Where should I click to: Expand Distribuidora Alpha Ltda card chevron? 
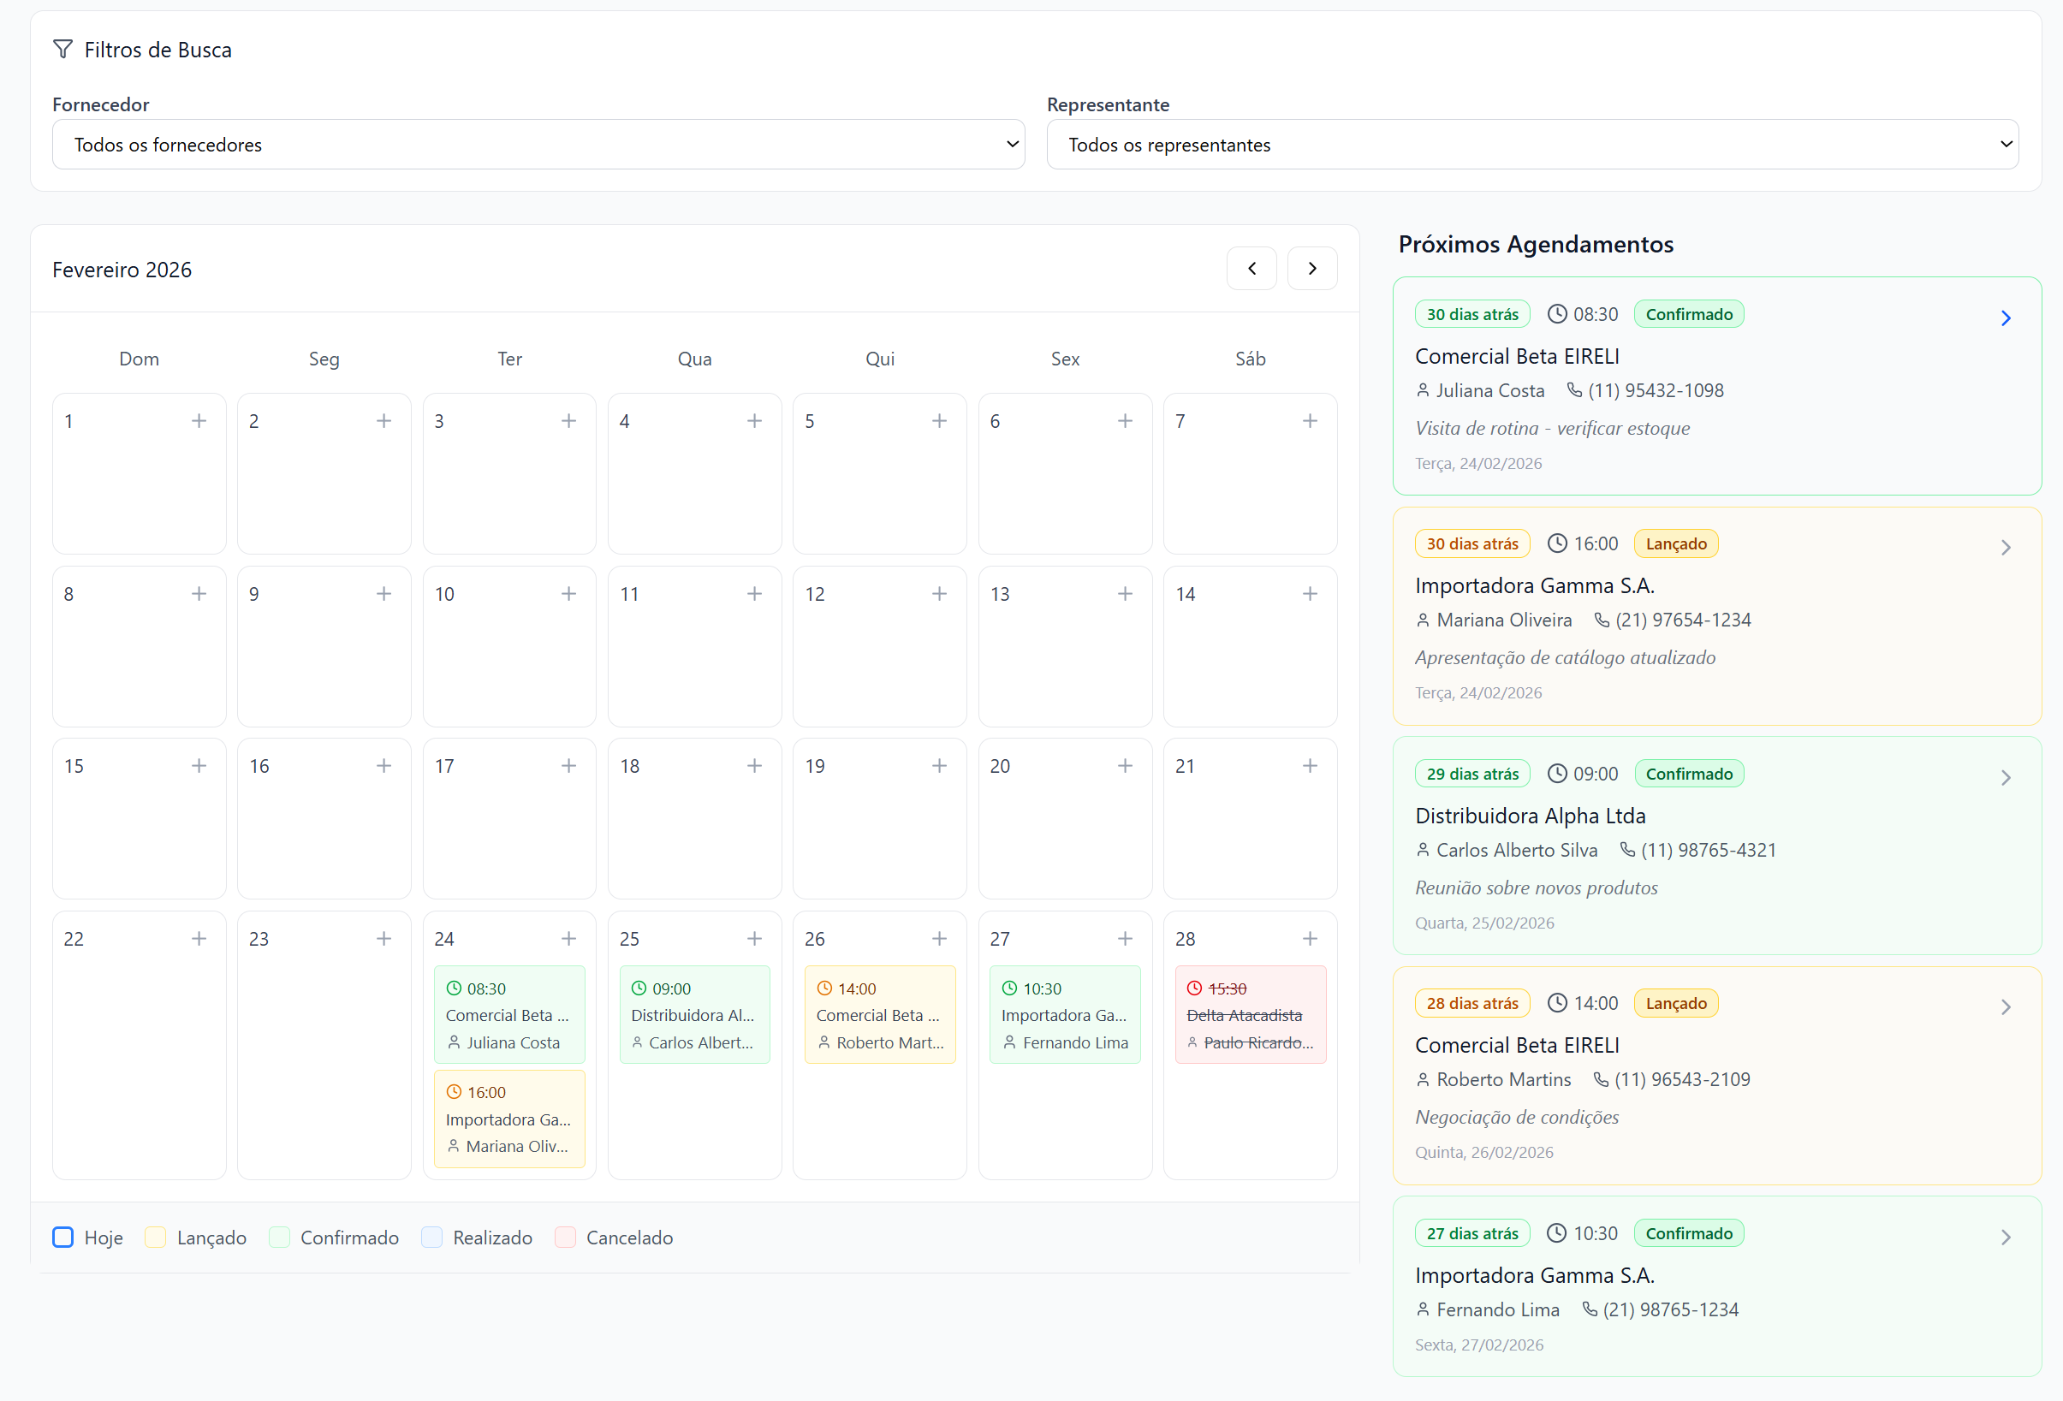2005,778
